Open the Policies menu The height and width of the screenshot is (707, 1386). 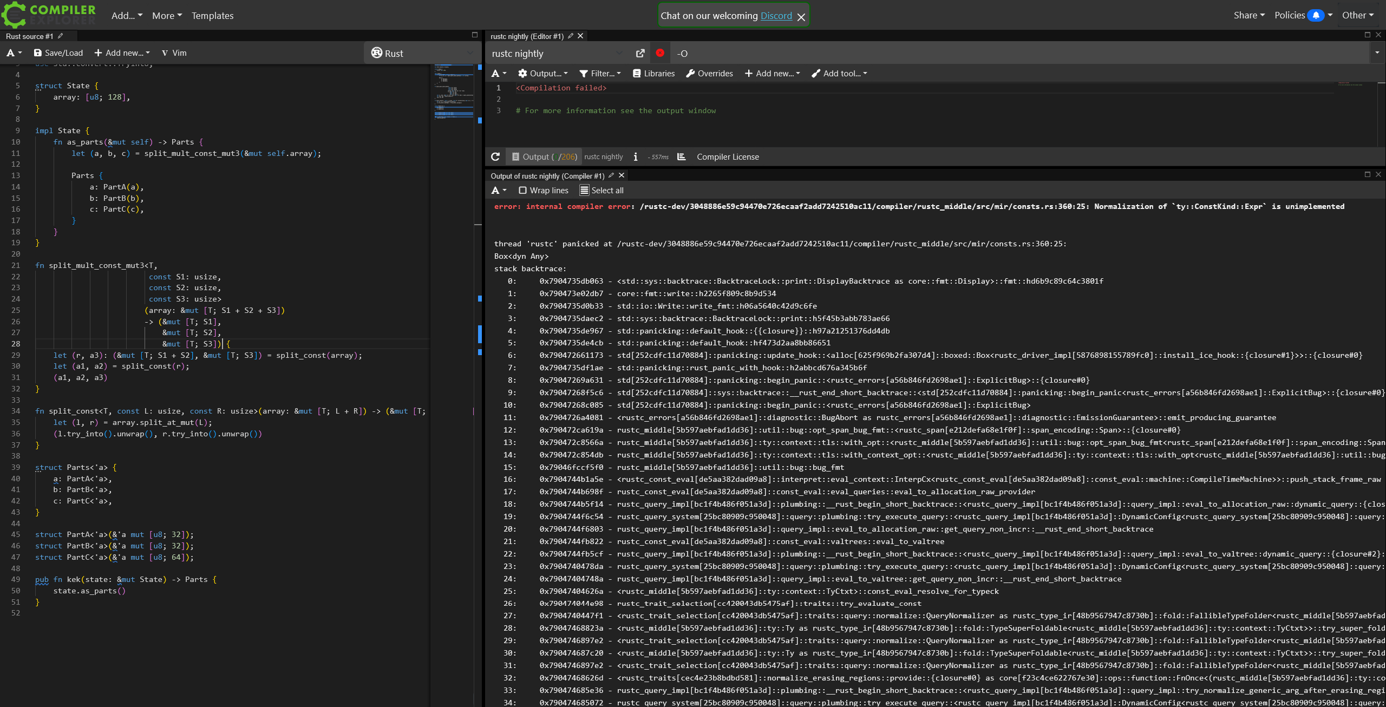tap(1290, 15)
